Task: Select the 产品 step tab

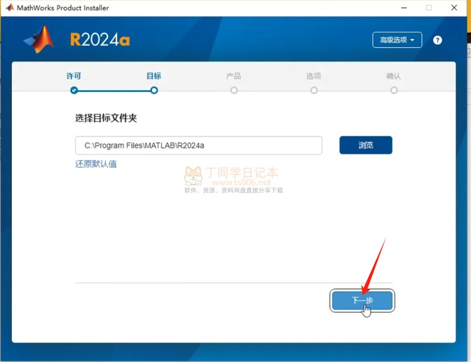Action: coord(233,76)
